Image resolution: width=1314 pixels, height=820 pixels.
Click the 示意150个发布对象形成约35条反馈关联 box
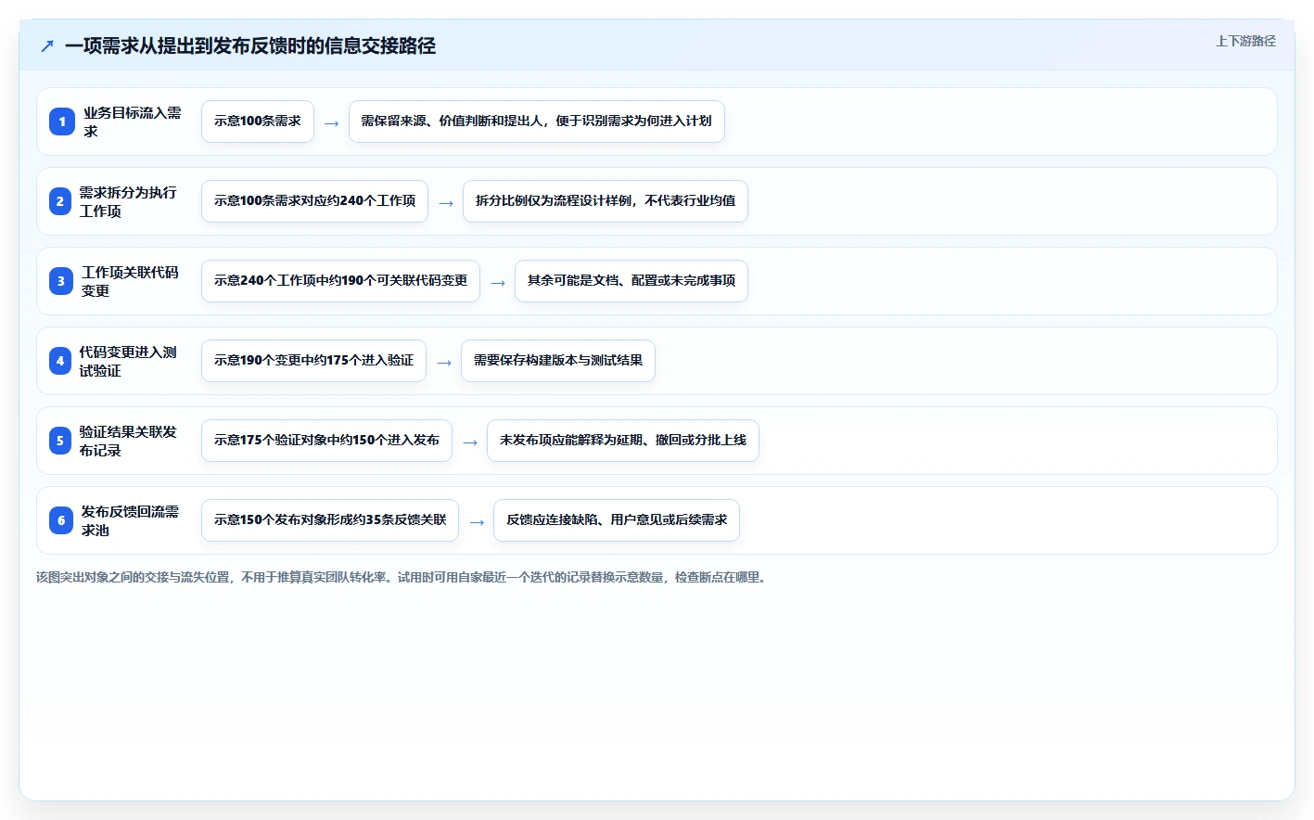[330, 520]
